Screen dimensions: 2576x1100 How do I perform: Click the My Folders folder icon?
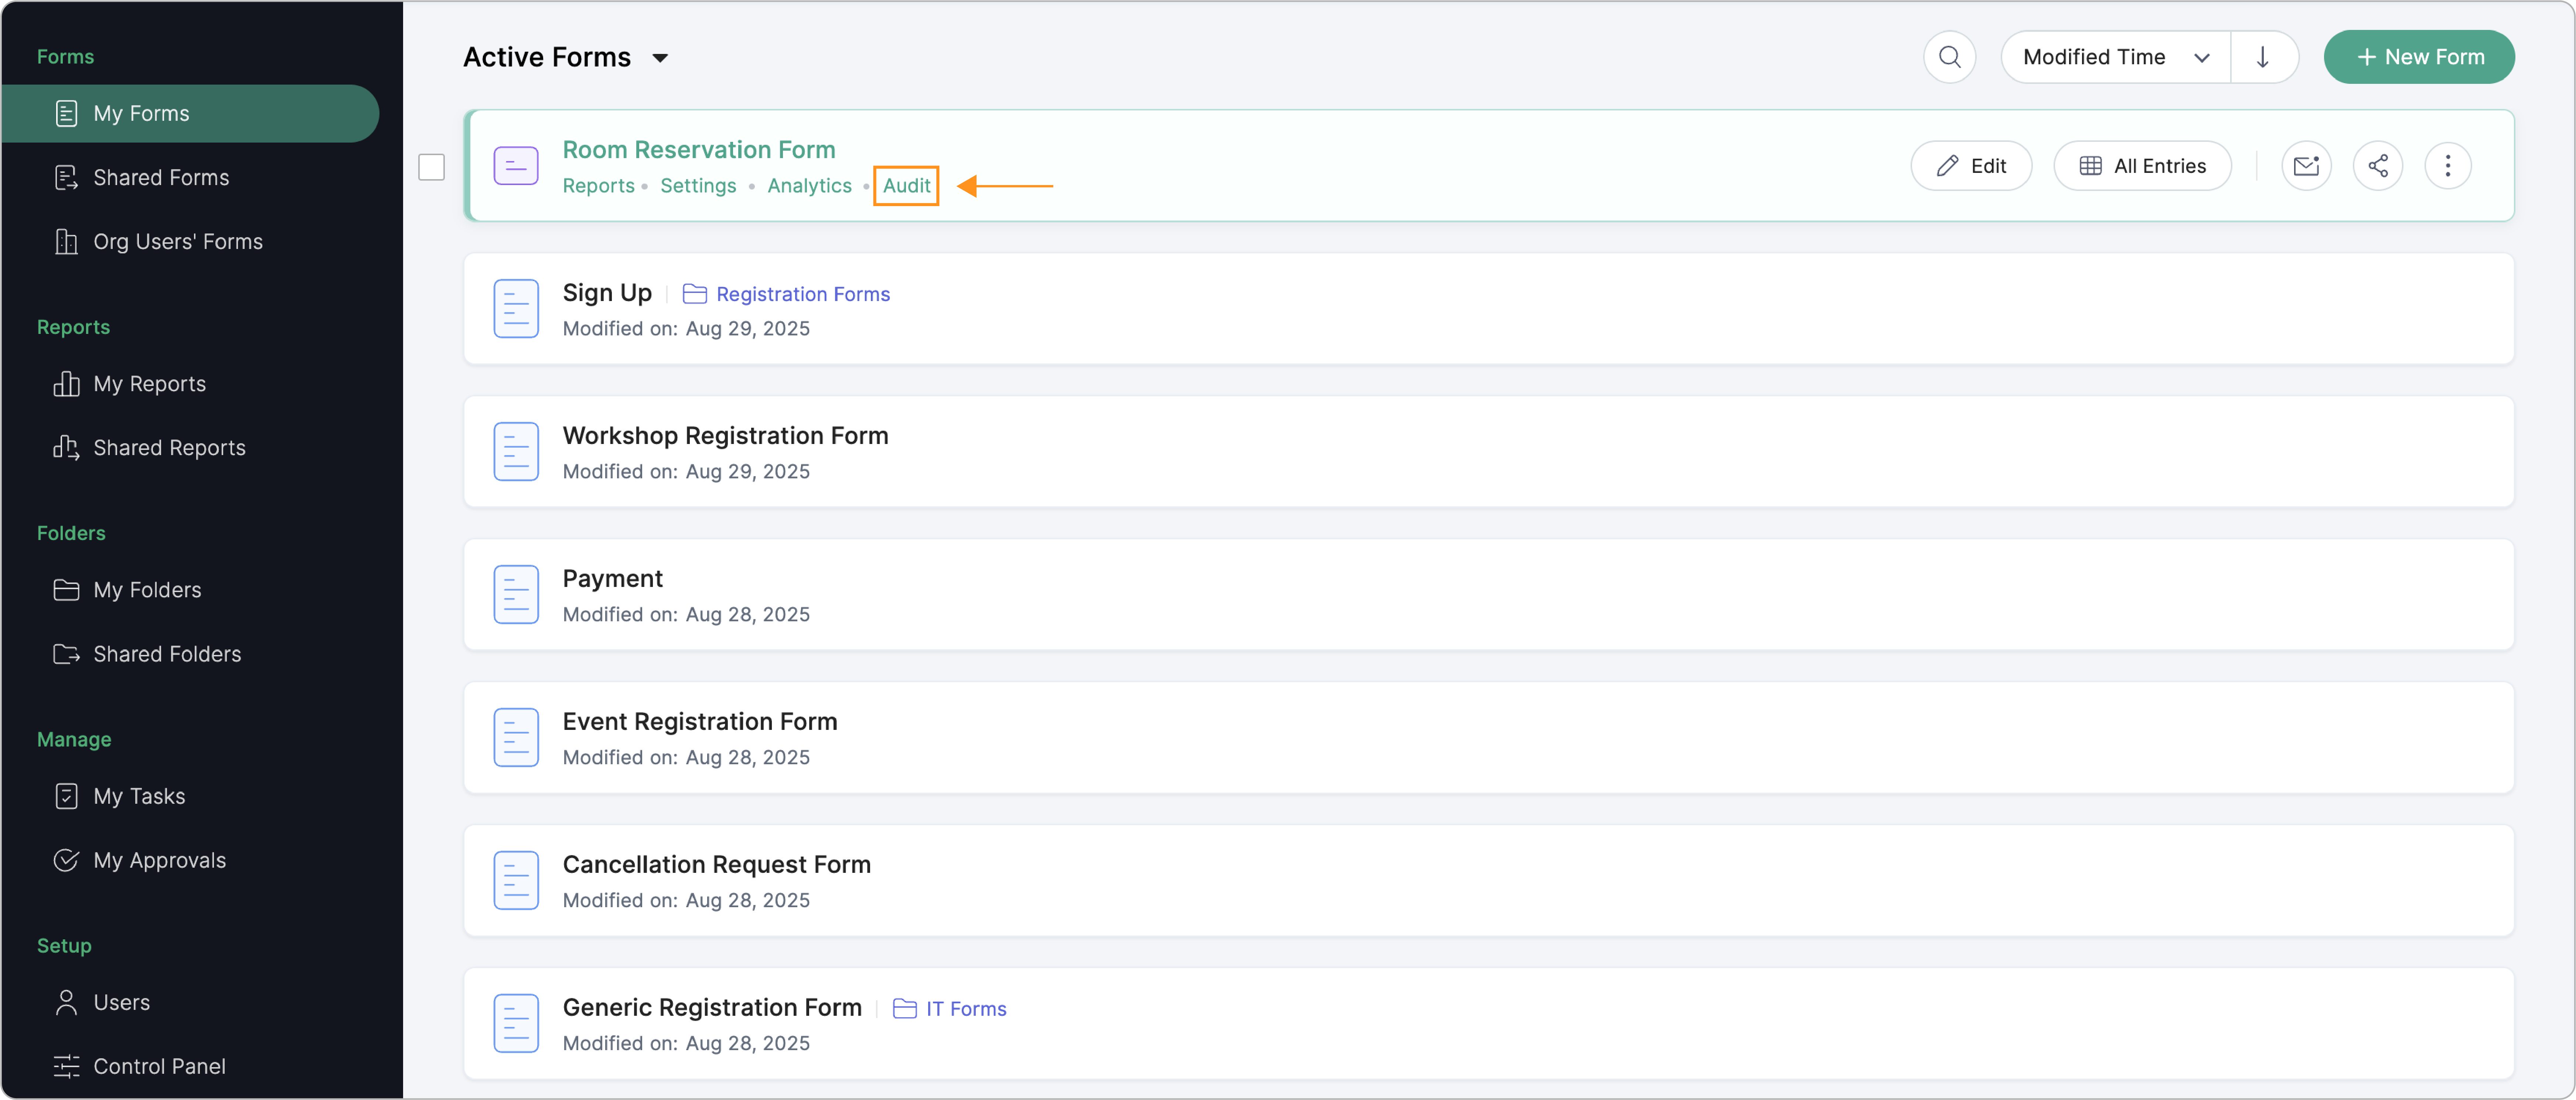pyautogui.click(x=66, y=590)
